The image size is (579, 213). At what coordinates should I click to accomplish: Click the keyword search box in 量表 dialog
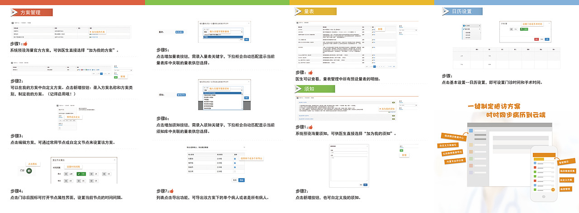(x=223, y=32)
